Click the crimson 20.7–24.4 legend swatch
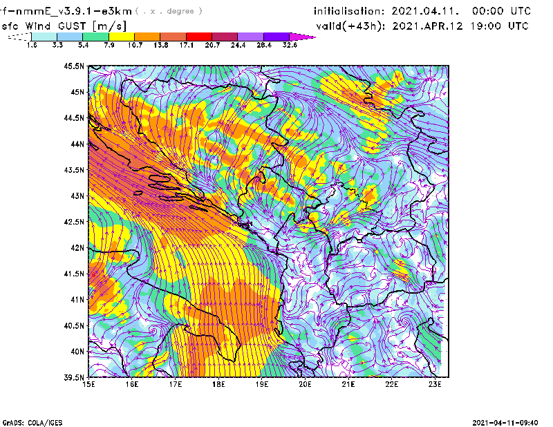The width and height of the screenshot is (553, 427). pos(225,37)
